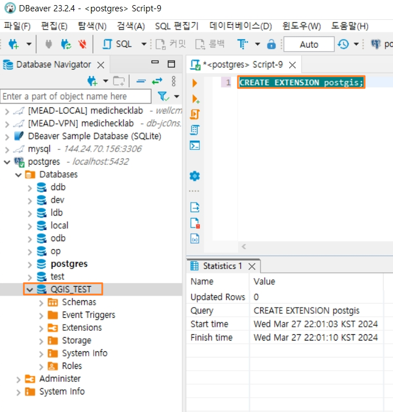Image resolution: width=393 pixels, height=412 pixels.
Task: Collapse the Databases folder
Action: click(18, 175)
